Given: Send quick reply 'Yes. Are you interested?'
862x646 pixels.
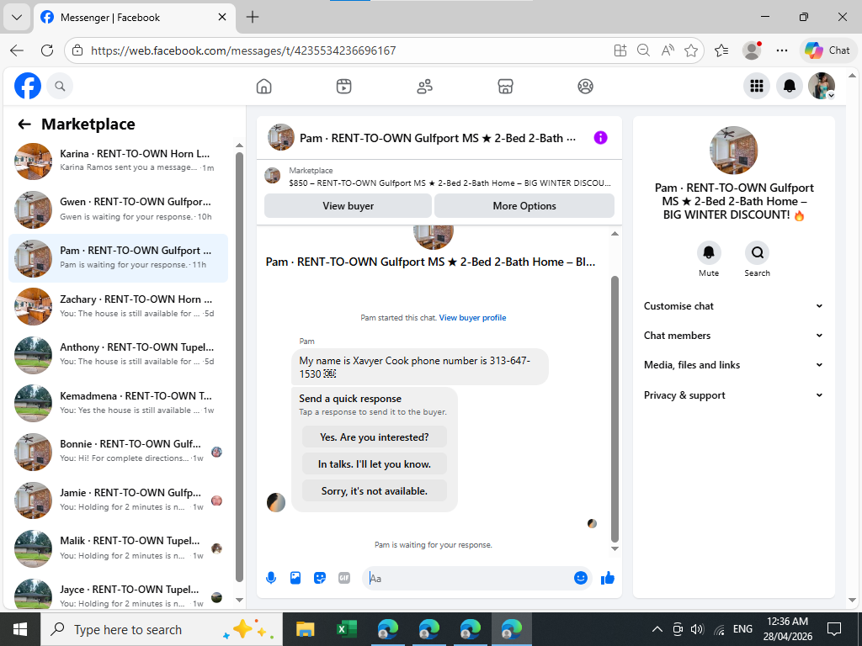Looking at the screenshot, I should click(375, 437).
